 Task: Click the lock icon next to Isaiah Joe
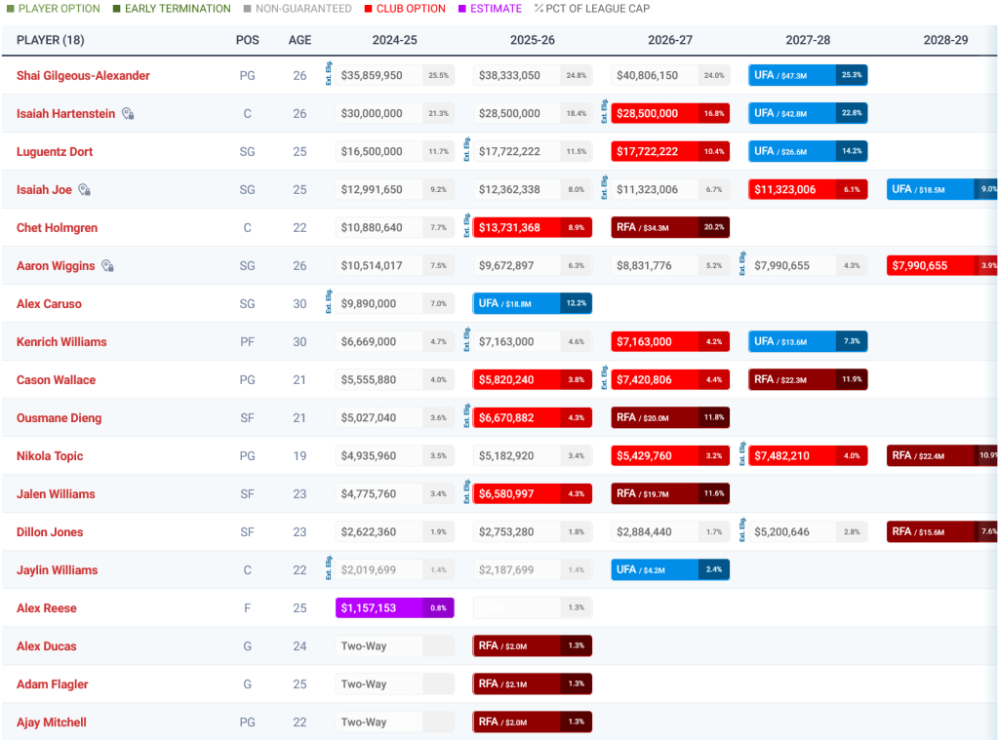pyautogui.click(x=85, y=190)
